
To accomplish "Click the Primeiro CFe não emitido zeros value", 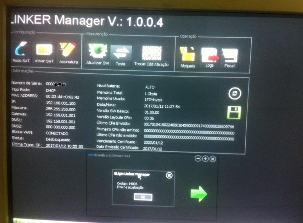I will 189,132.
